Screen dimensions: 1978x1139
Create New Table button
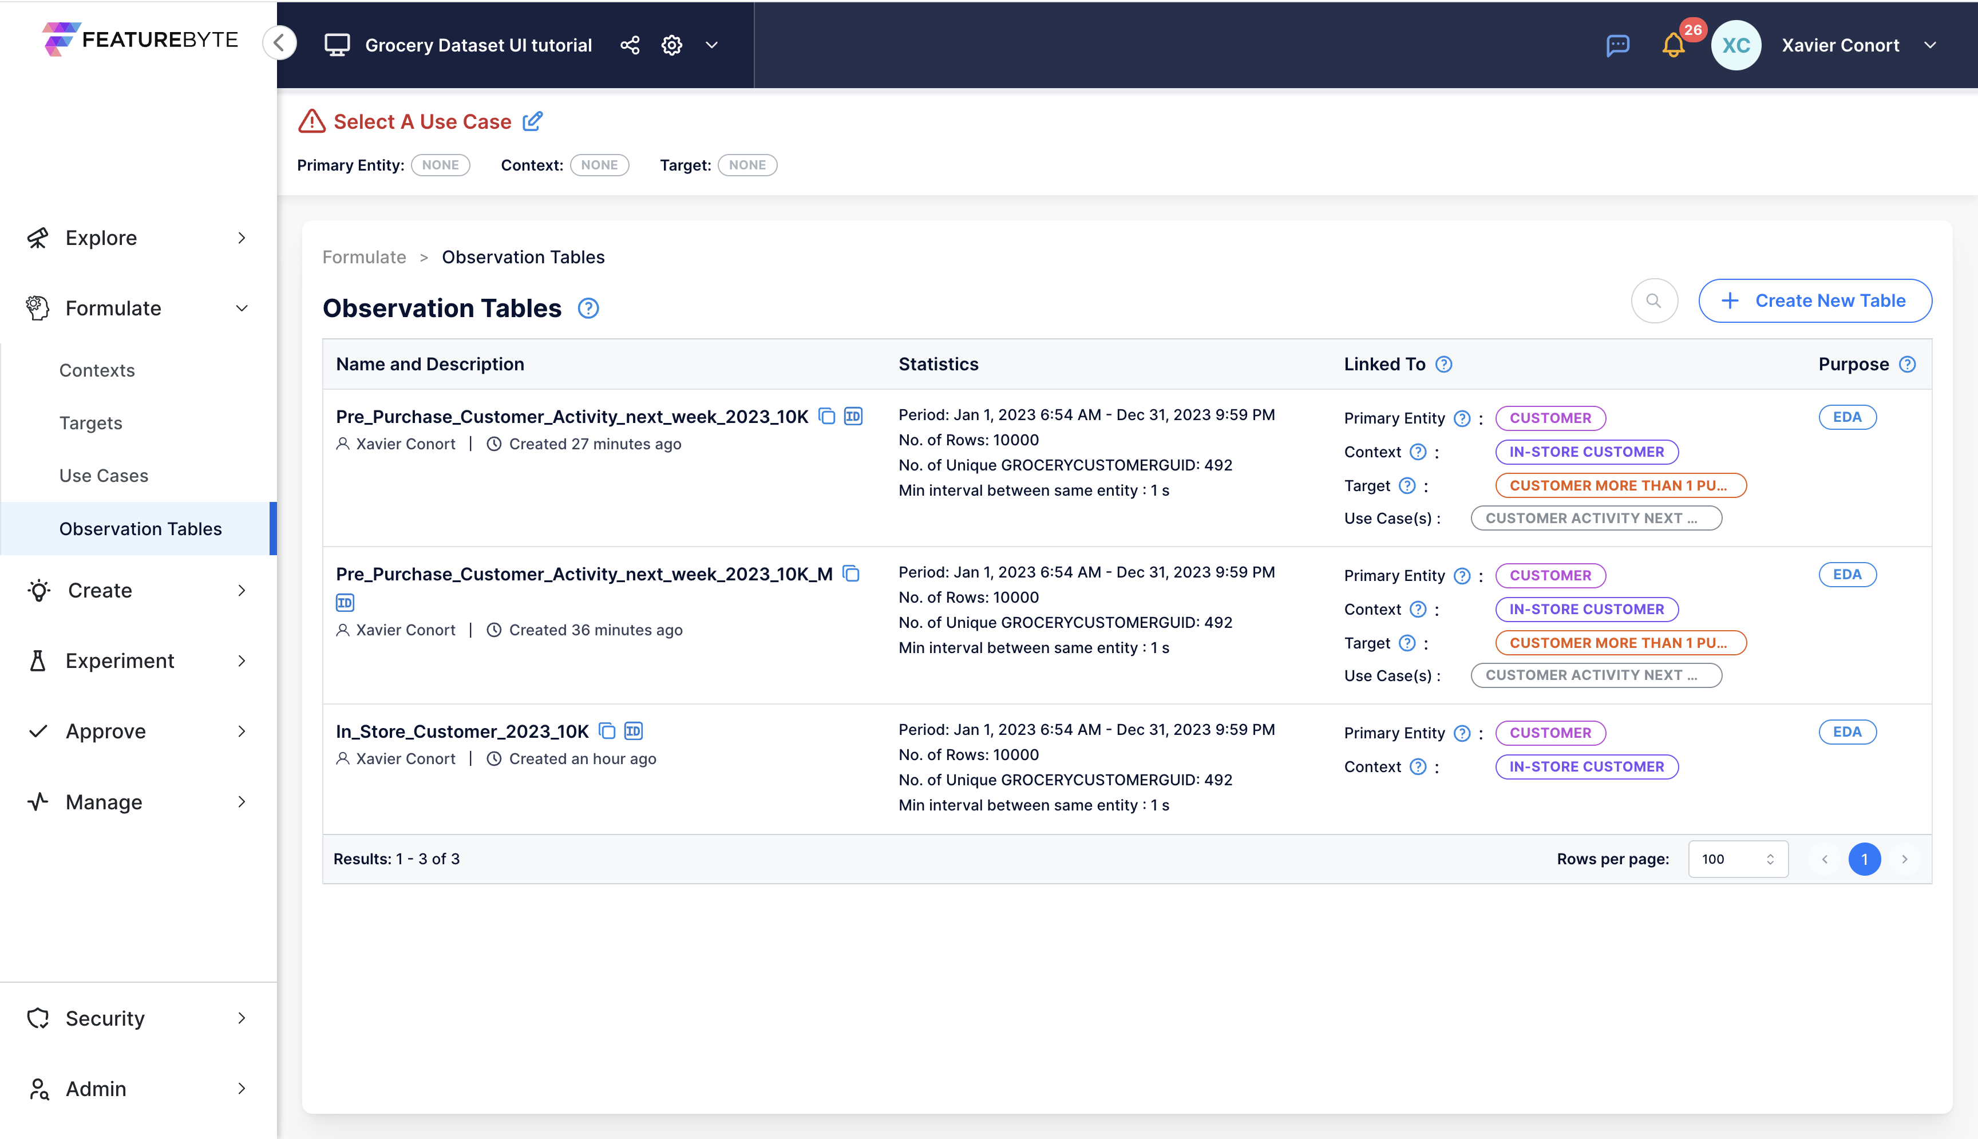click(1814, 300)
